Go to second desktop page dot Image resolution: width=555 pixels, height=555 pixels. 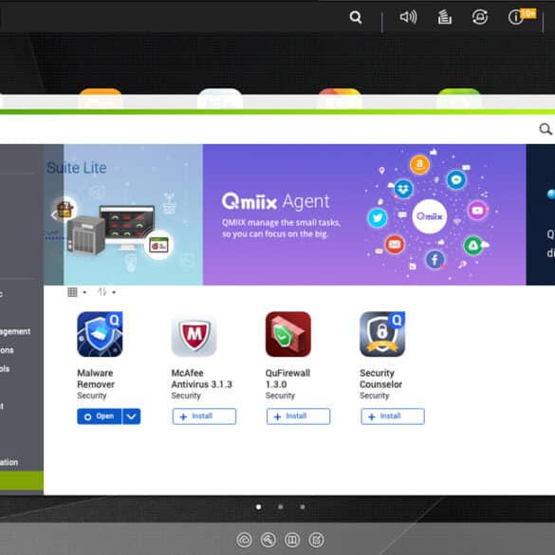tap(280, 507)
